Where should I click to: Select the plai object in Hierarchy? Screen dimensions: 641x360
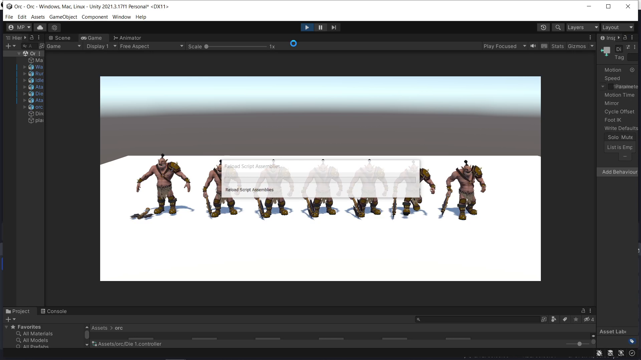tap(36, 120)
